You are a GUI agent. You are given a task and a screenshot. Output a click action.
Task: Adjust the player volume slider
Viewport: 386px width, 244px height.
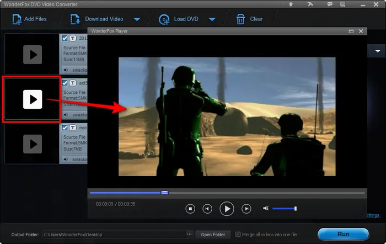[285, 209]
